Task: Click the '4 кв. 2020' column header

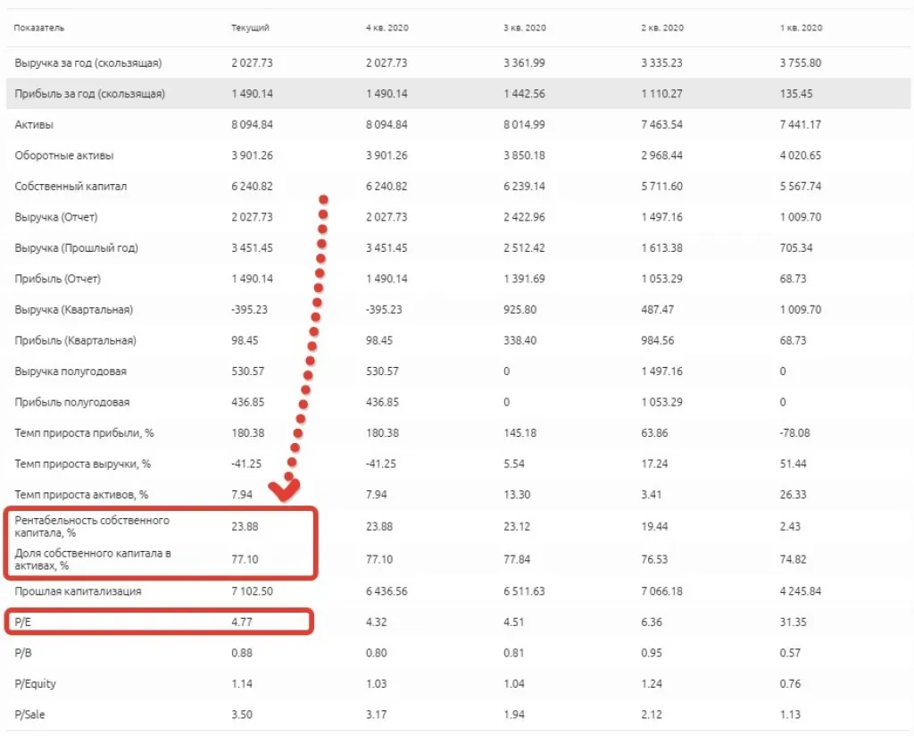Action: pos(386,29)
